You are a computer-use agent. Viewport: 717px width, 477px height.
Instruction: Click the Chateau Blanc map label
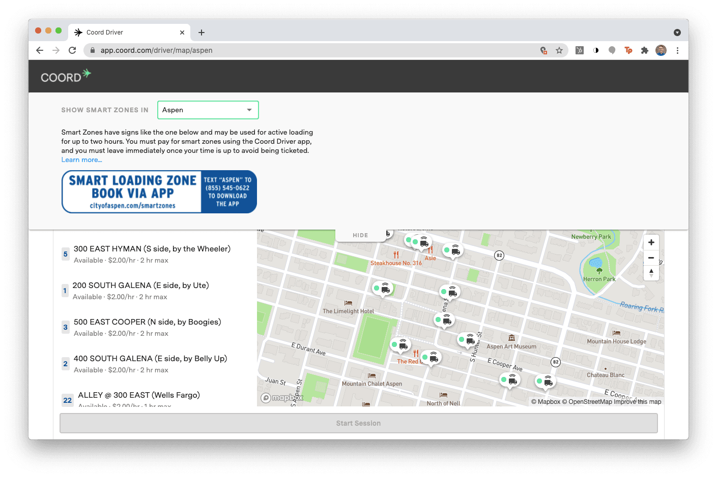[x=606, y=375]
